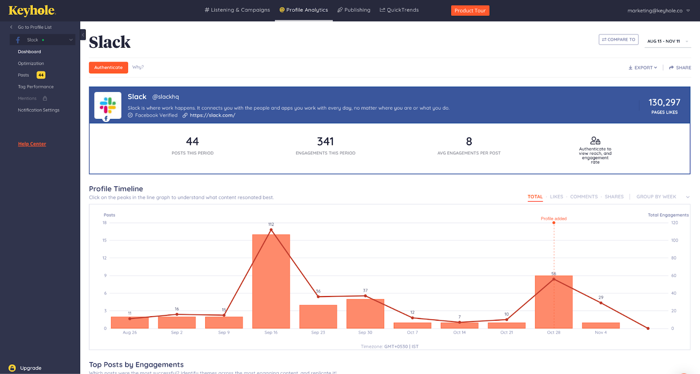Open Notification Settings in the sidebar
The width and height of the screenshot is (700, 374).
click(38, 110)
